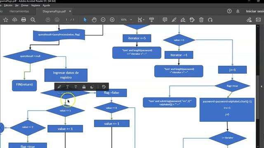Viewport: 264px width, 148px height.
Task: Expand the right side panel arrow
Action: 262,87
